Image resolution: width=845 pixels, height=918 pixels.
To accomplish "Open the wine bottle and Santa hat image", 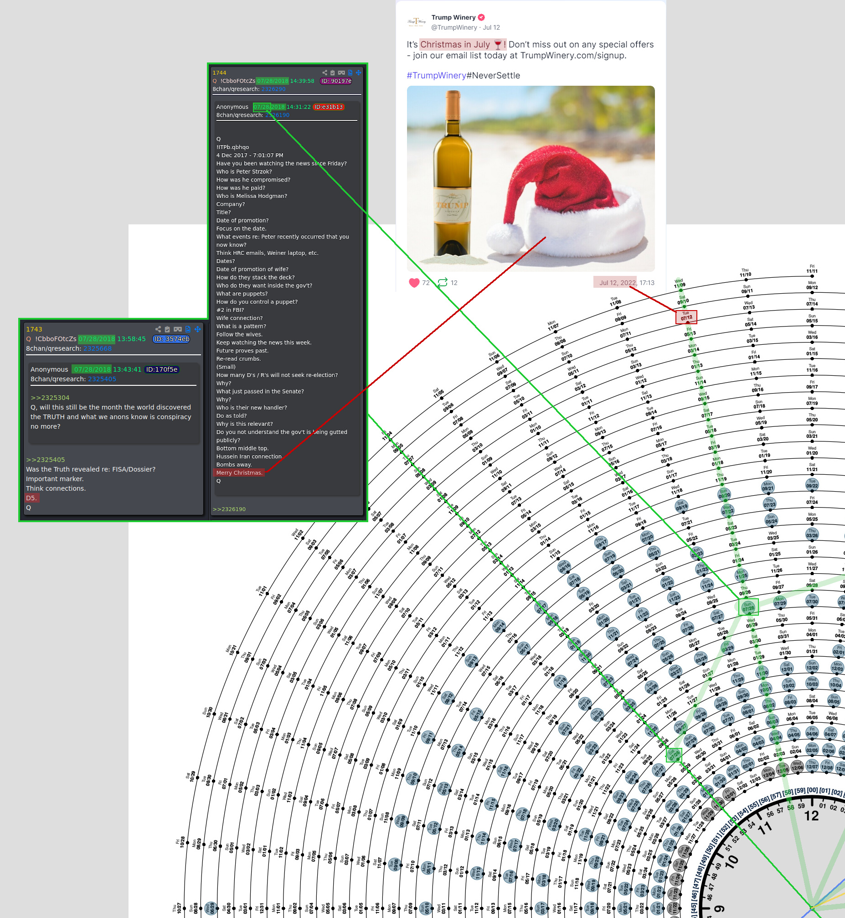I will [x=531, y=178].
